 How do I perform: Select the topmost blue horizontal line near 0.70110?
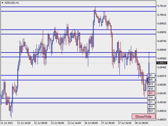click(78, 7)
